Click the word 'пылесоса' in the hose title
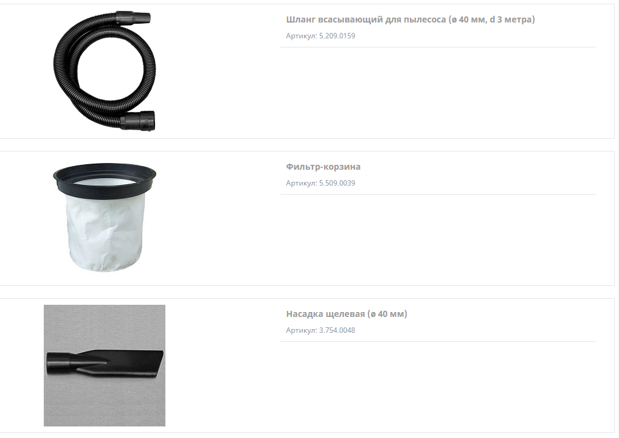This screenshot has width=619, height=438. click(x=425, y=19)
